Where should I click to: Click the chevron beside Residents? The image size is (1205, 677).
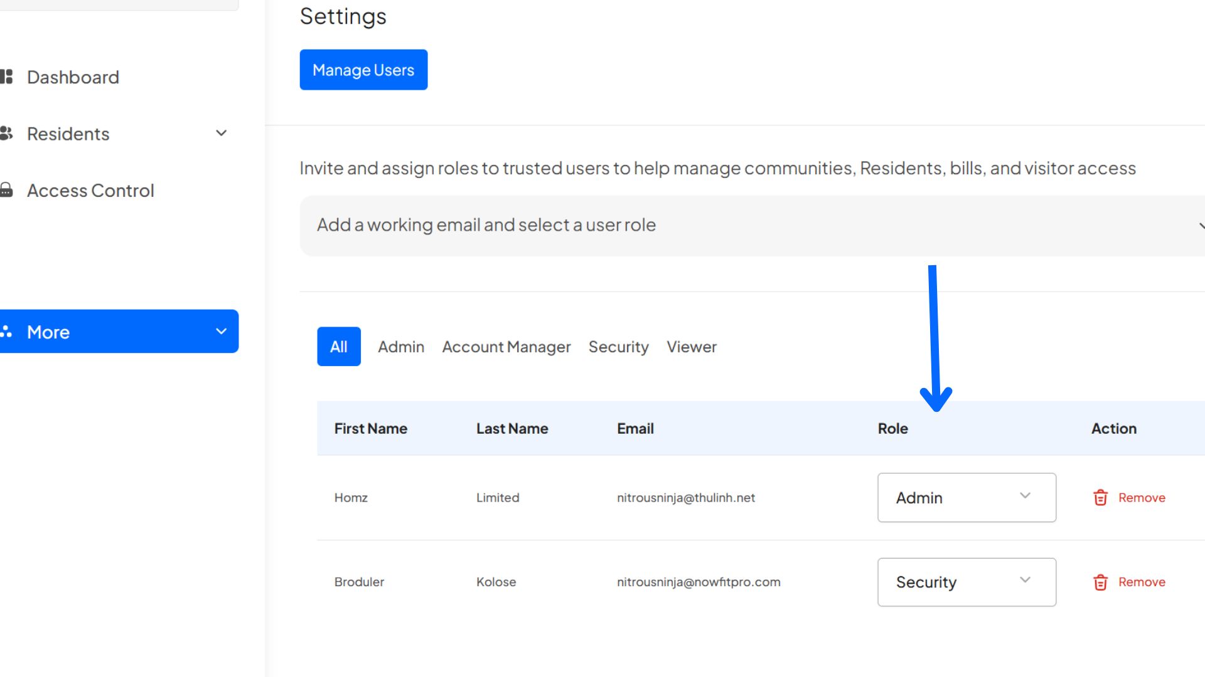tap(220, 133)
